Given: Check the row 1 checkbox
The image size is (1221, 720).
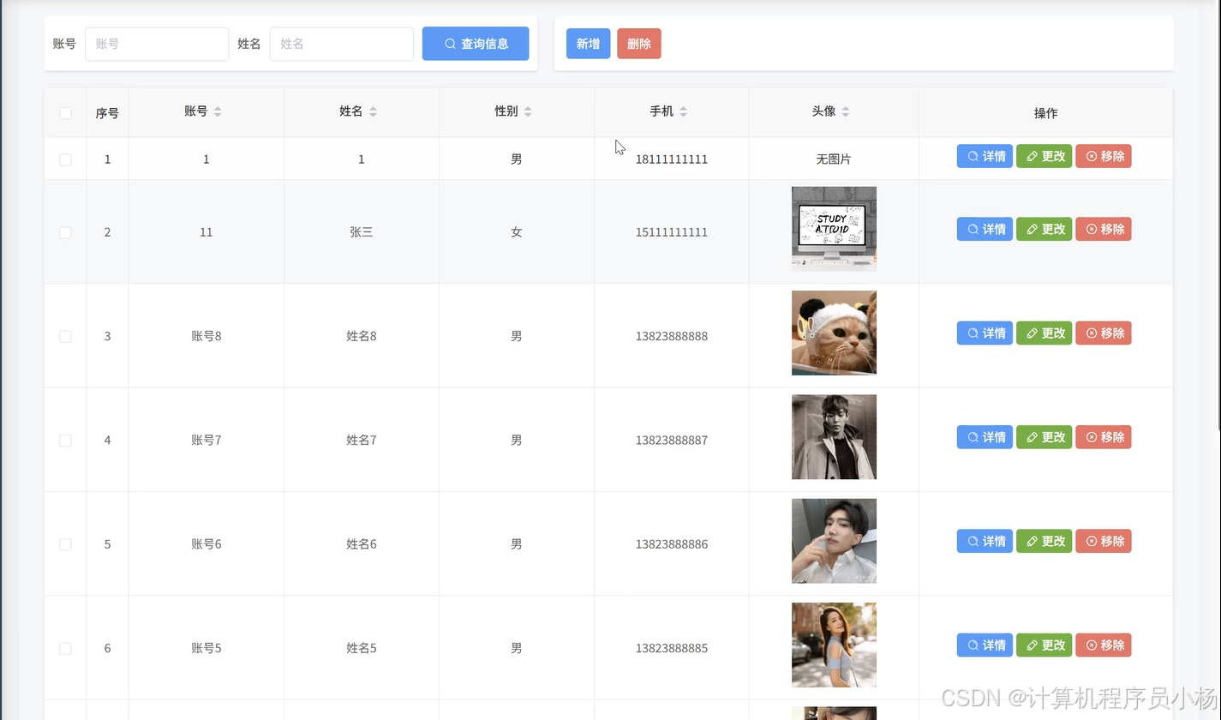Looking at the screenshot, I should click(x=65, y=159).
